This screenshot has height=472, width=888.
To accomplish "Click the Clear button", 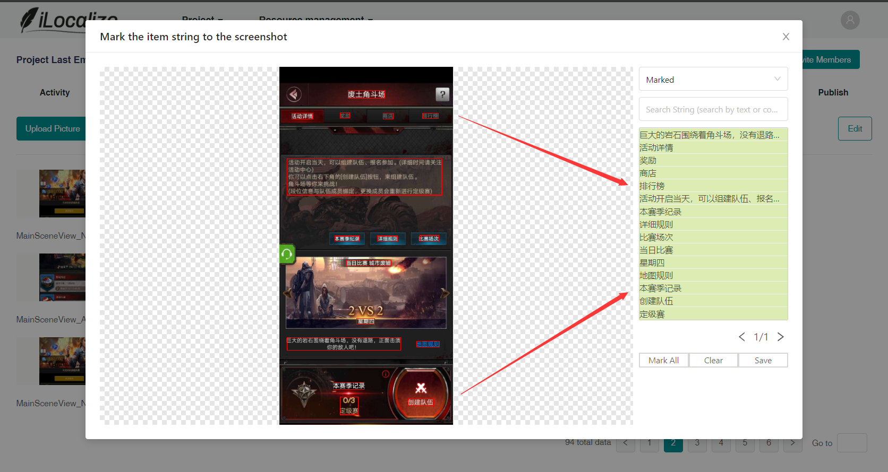I will coord(713,360).
